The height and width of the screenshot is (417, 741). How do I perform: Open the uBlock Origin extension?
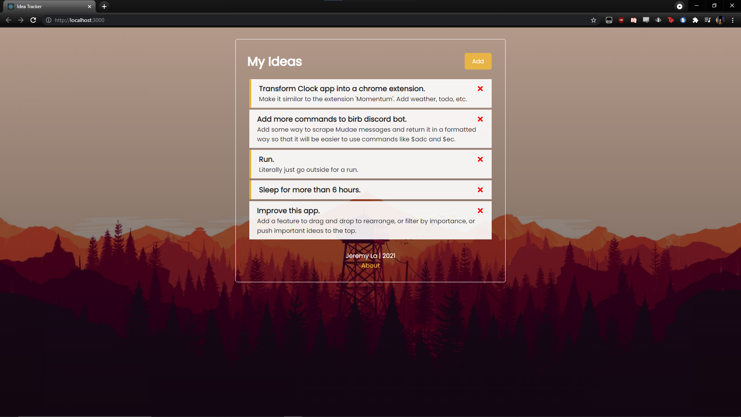coord(621,20)
